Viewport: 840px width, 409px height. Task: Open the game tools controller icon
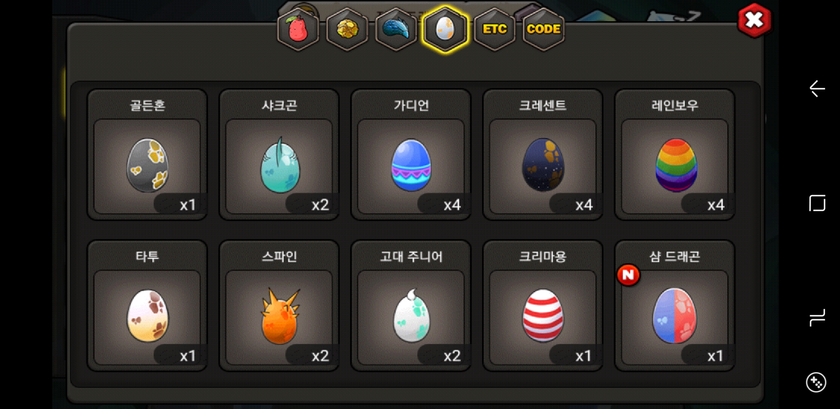[816, 382]
